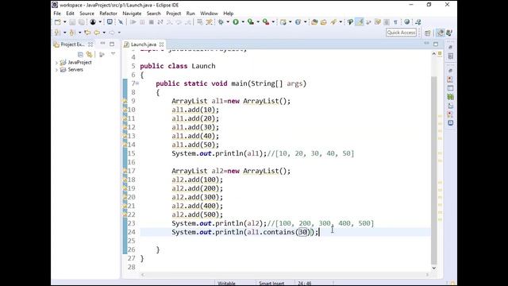
Task: Click the Open Task folder icon
Action: point(324,22)
